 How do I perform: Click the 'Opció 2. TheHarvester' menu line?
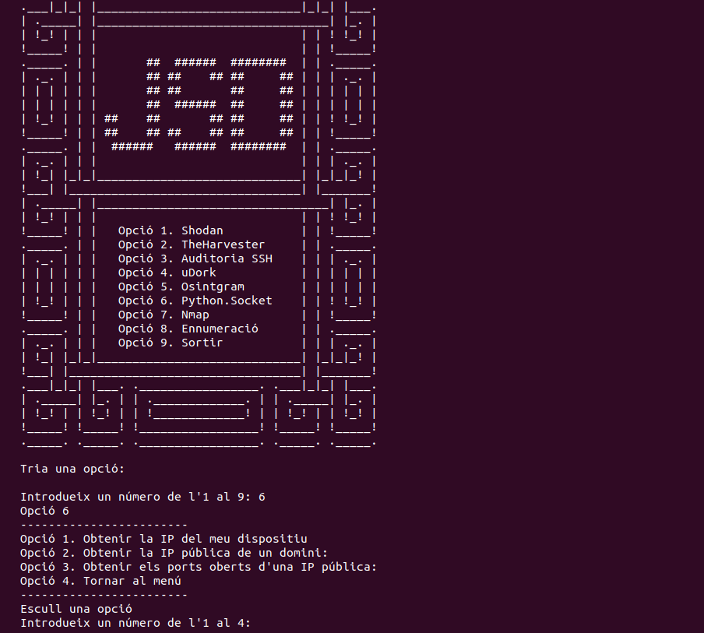[192, 244]
